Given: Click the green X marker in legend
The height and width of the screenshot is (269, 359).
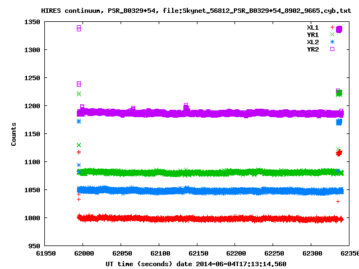Looking at the screenshot, I should coord(332,35).
